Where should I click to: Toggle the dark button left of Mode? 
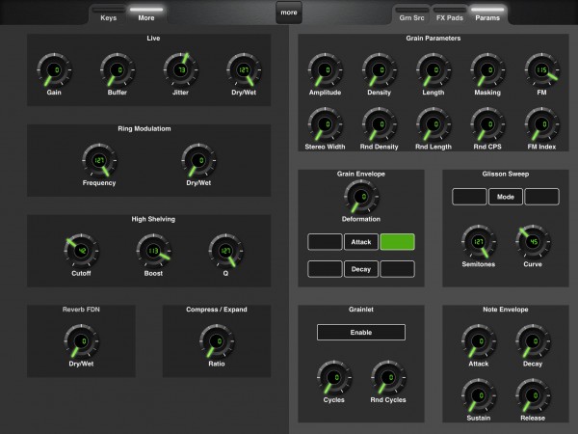click(x=469, y=197)
